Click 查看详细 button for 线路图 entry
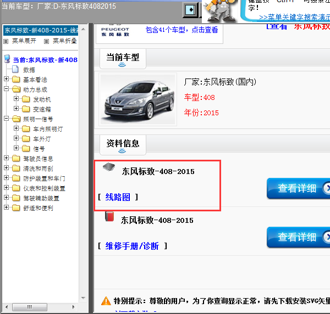Image resolution: width=330 pixels, height=314 pixels. 299,188
